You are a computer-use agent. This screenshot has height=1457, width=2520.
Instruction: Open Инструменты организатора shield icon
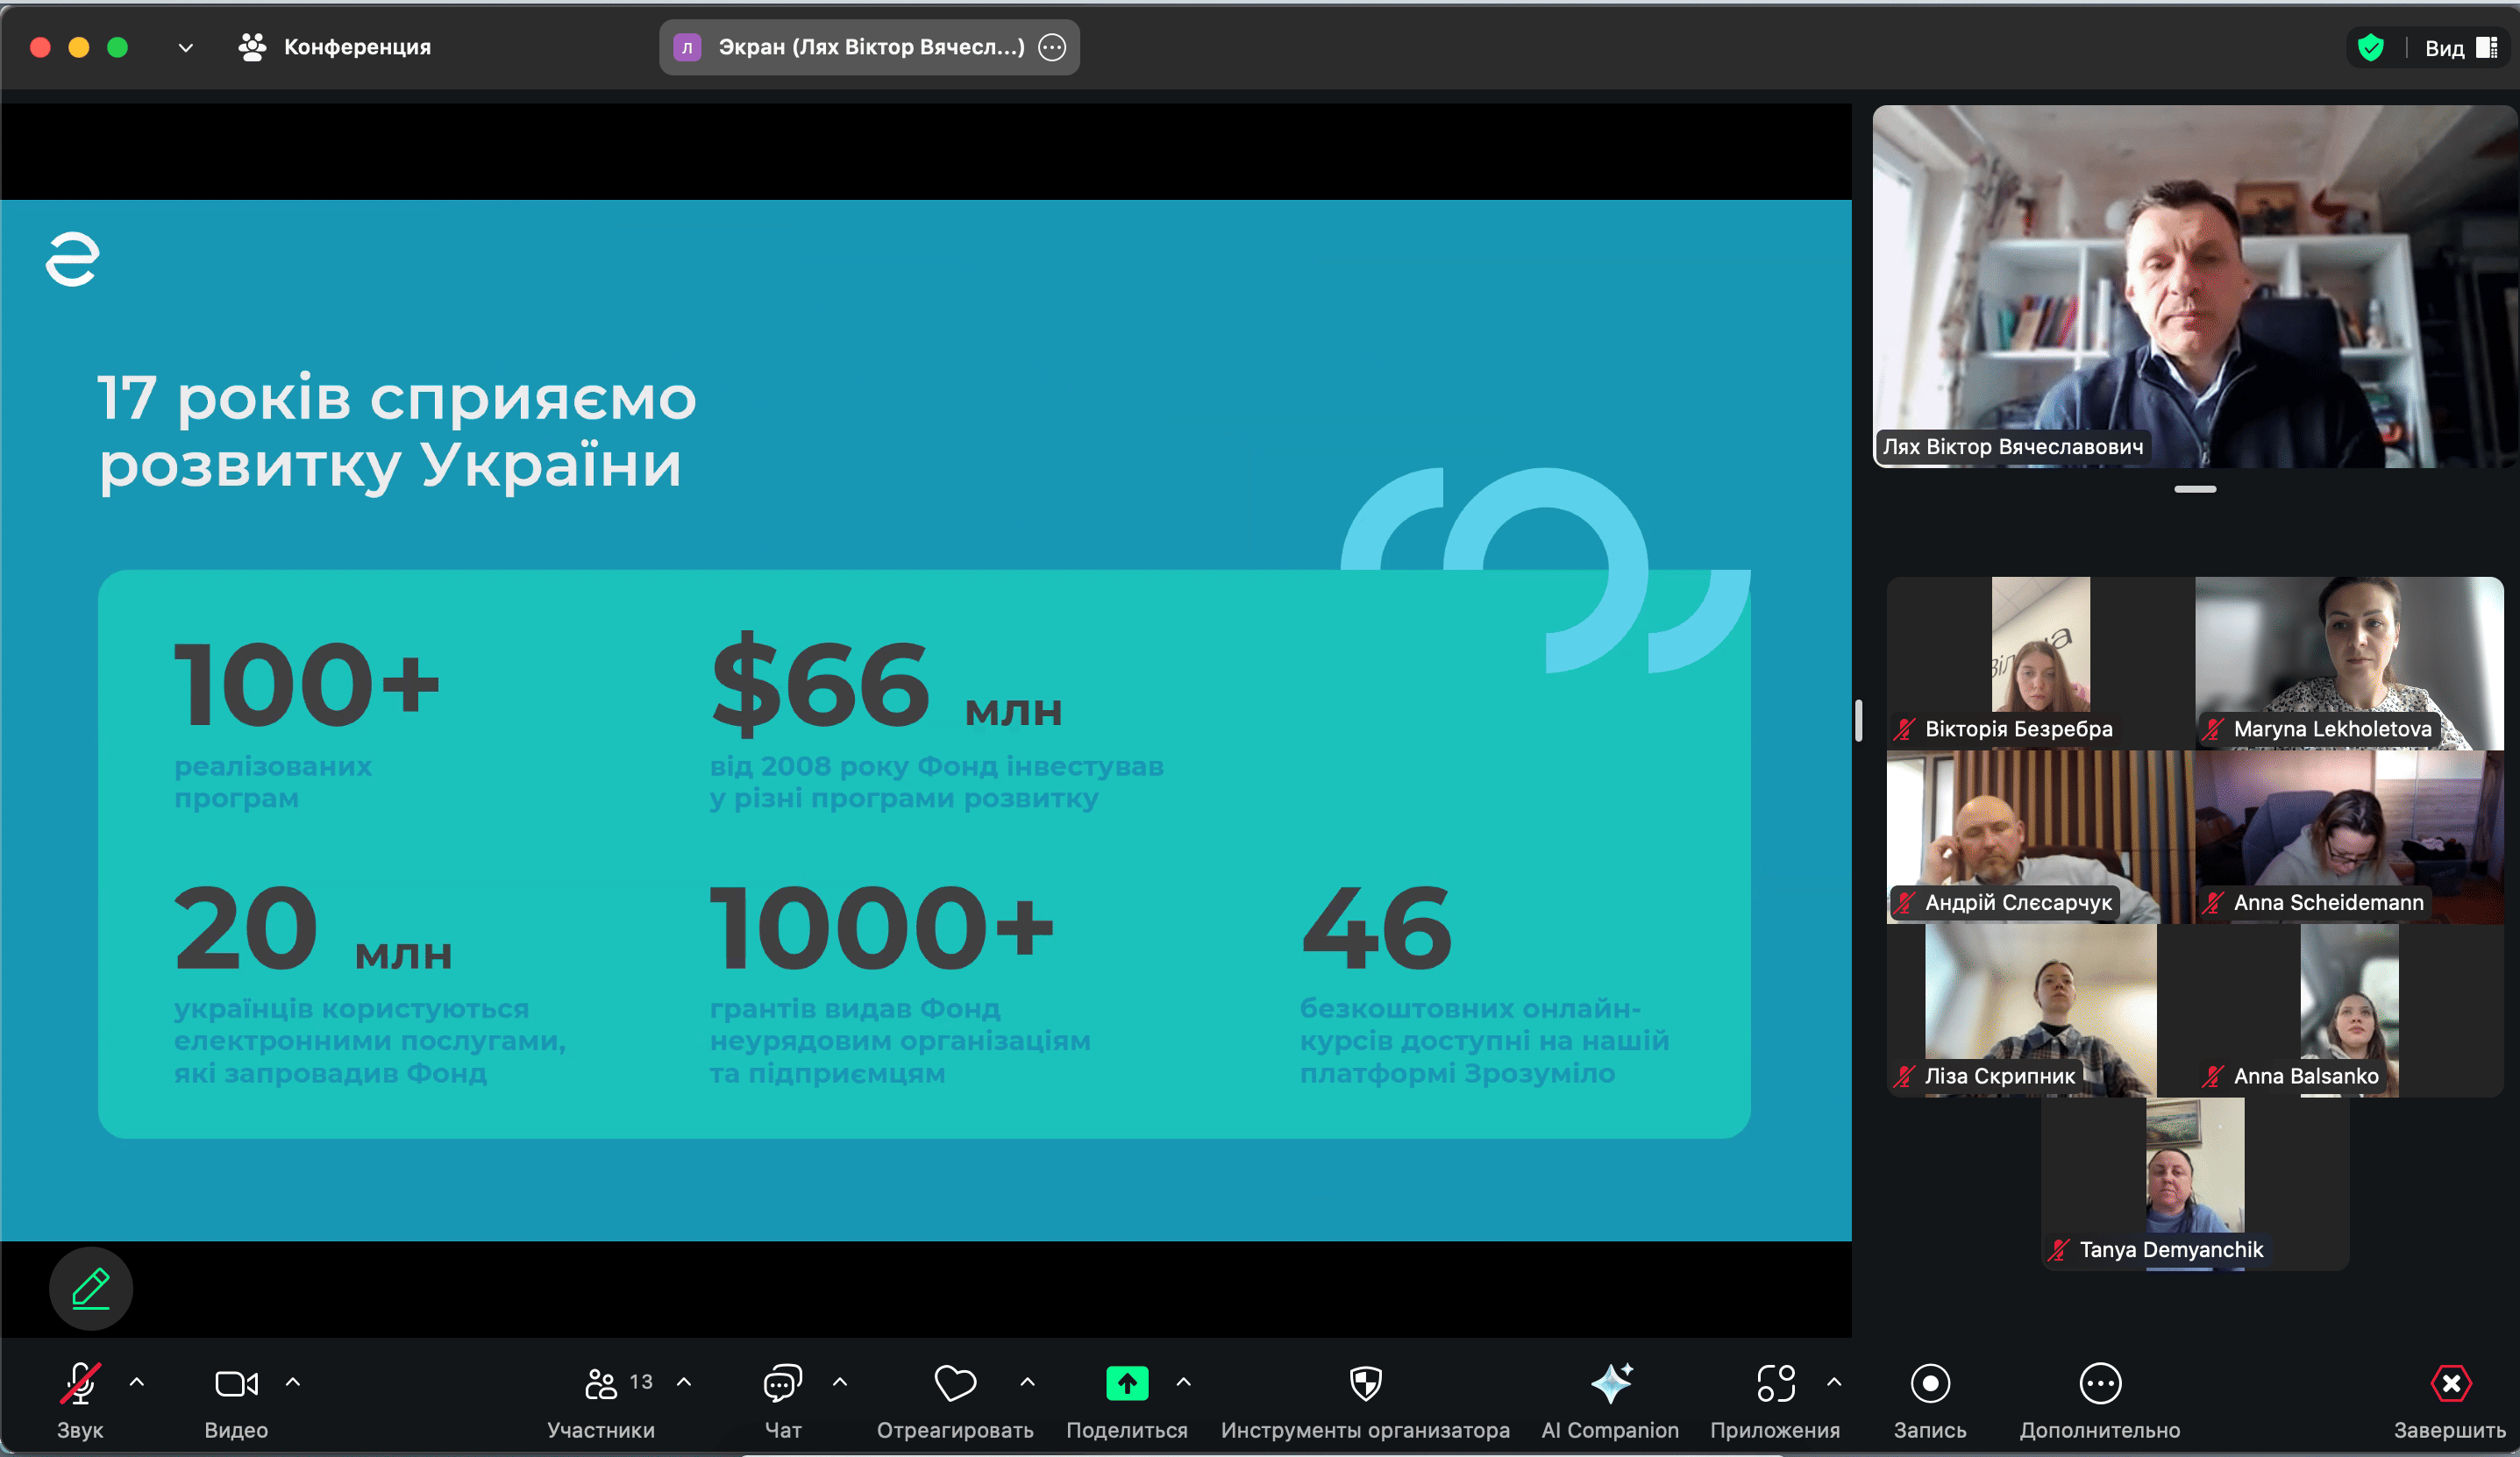coord(1364,1385)
